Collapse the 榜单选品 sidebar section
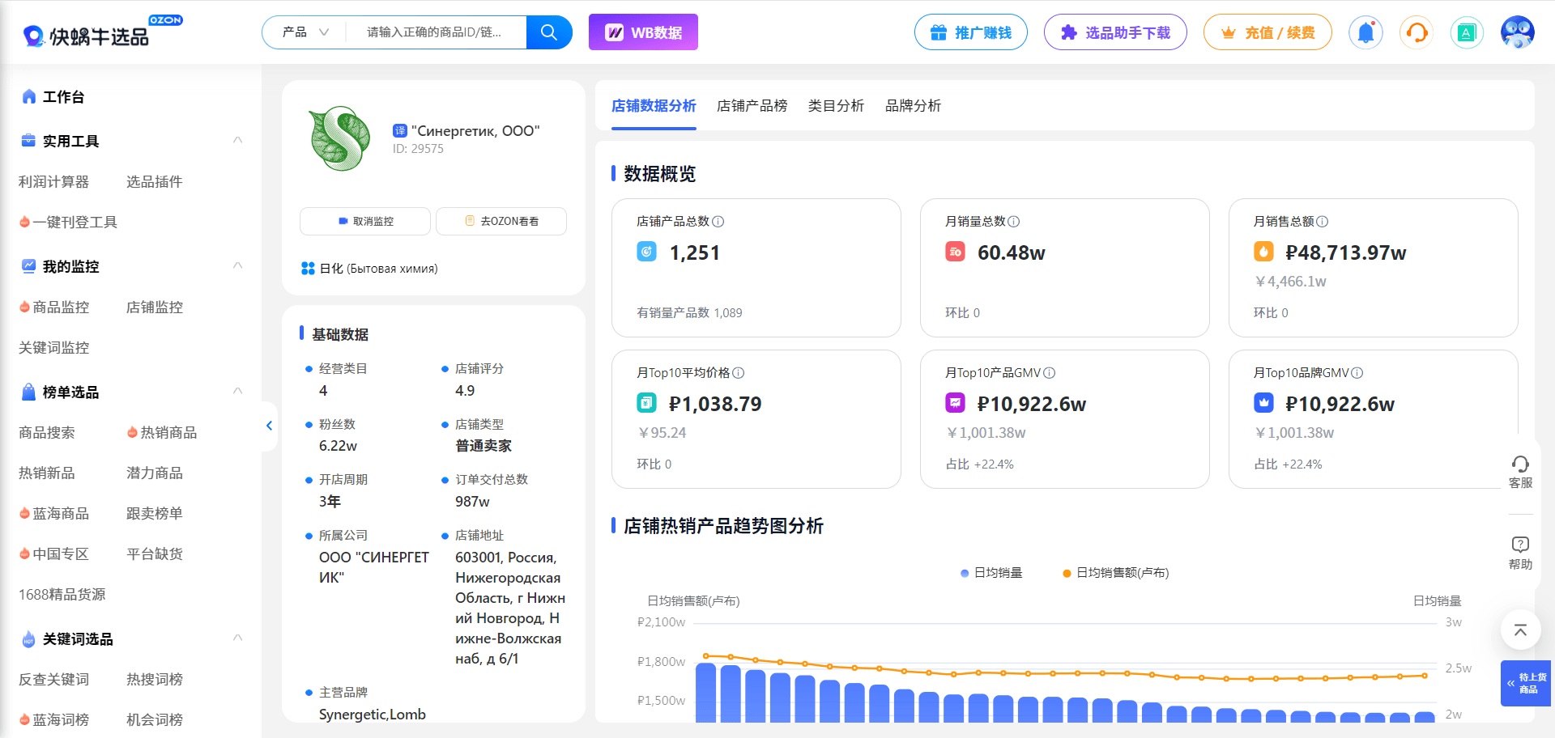 pos(237,391)
